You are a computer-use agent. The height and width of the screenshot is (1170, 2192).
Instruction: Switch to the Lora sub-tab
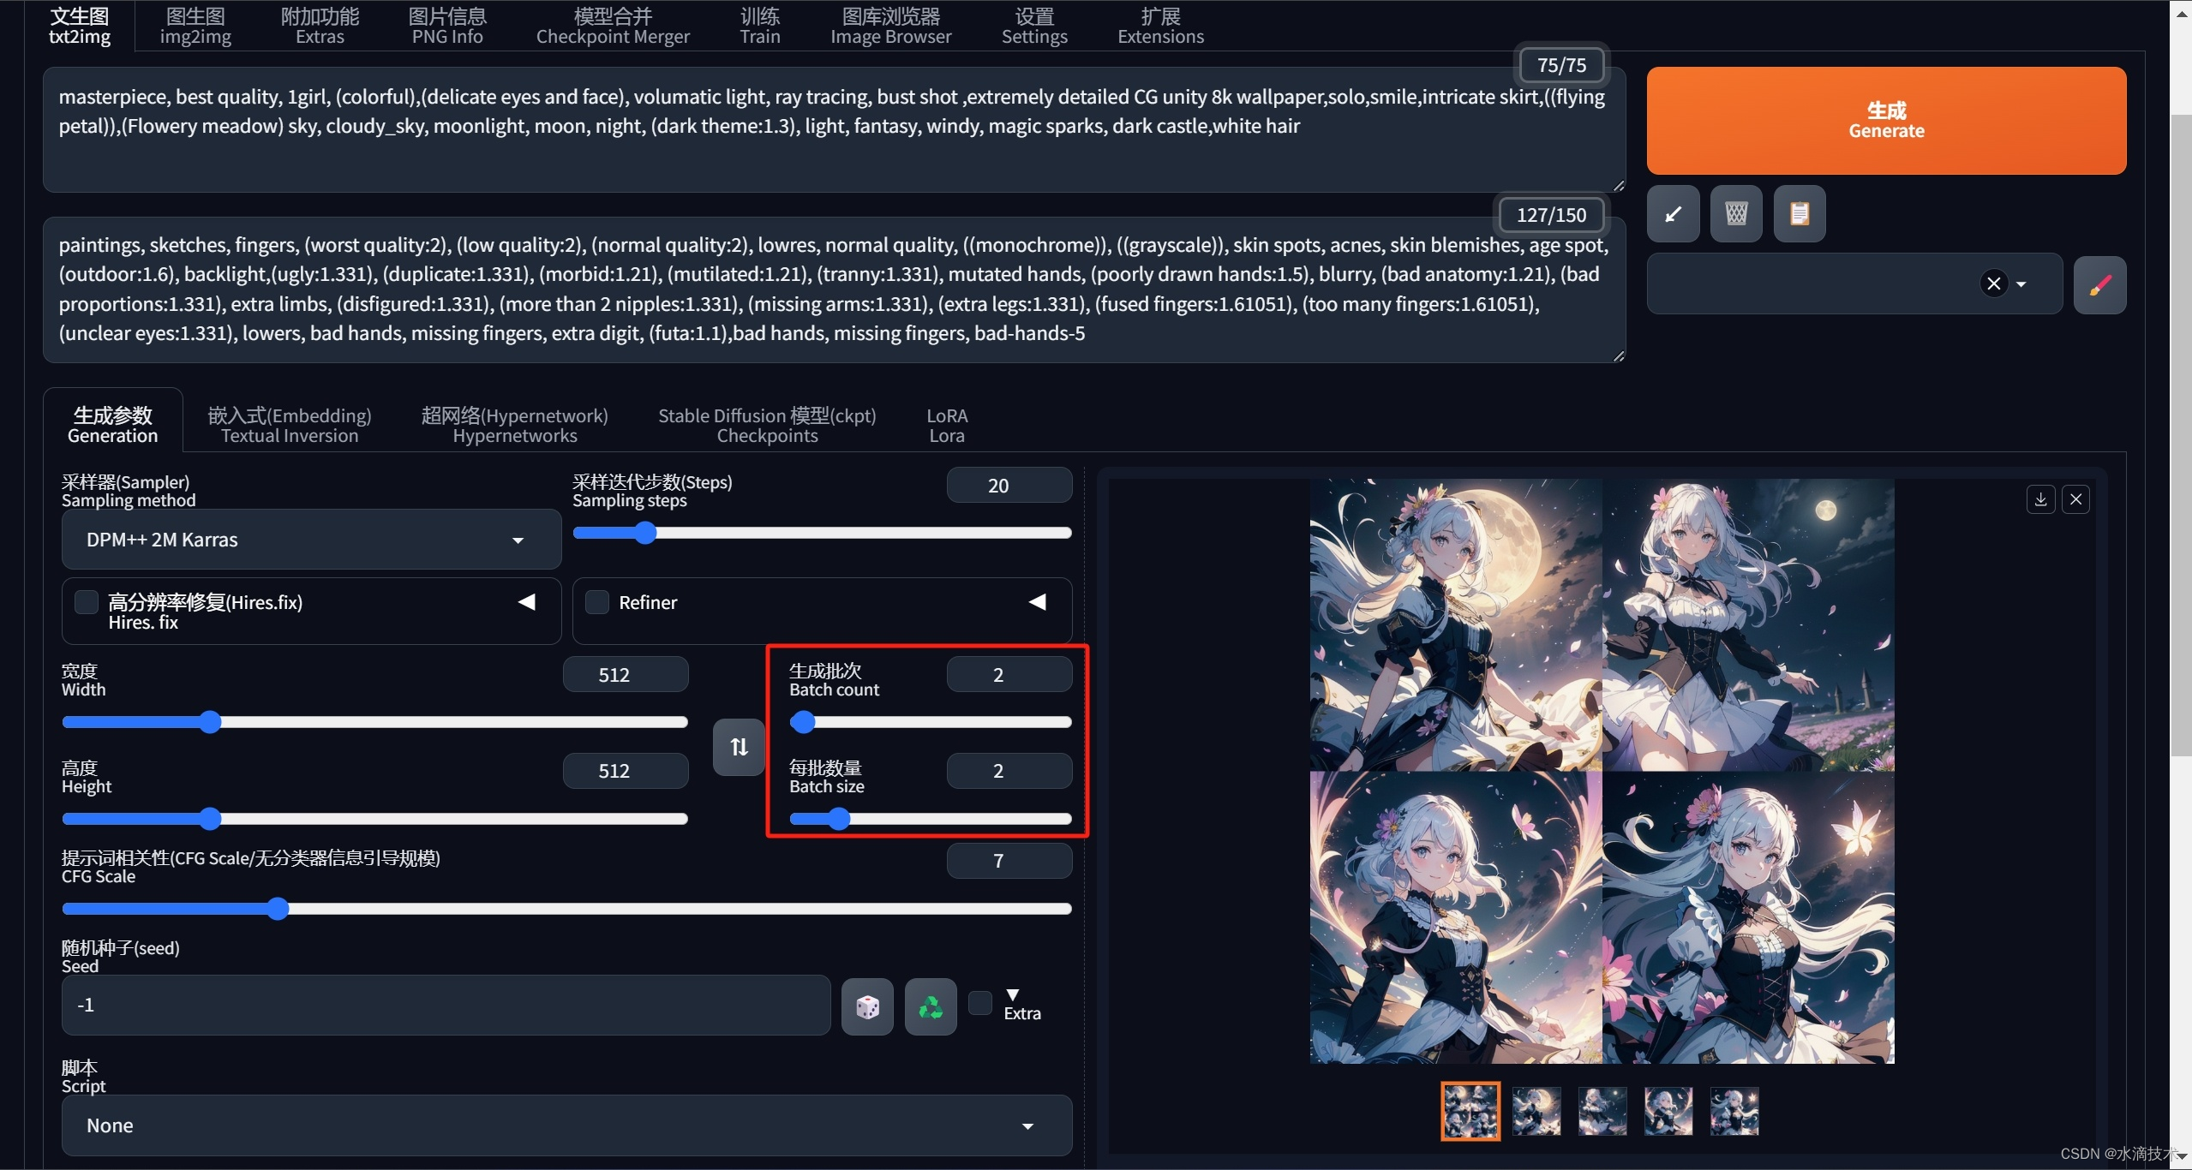(x=947, y=425)
